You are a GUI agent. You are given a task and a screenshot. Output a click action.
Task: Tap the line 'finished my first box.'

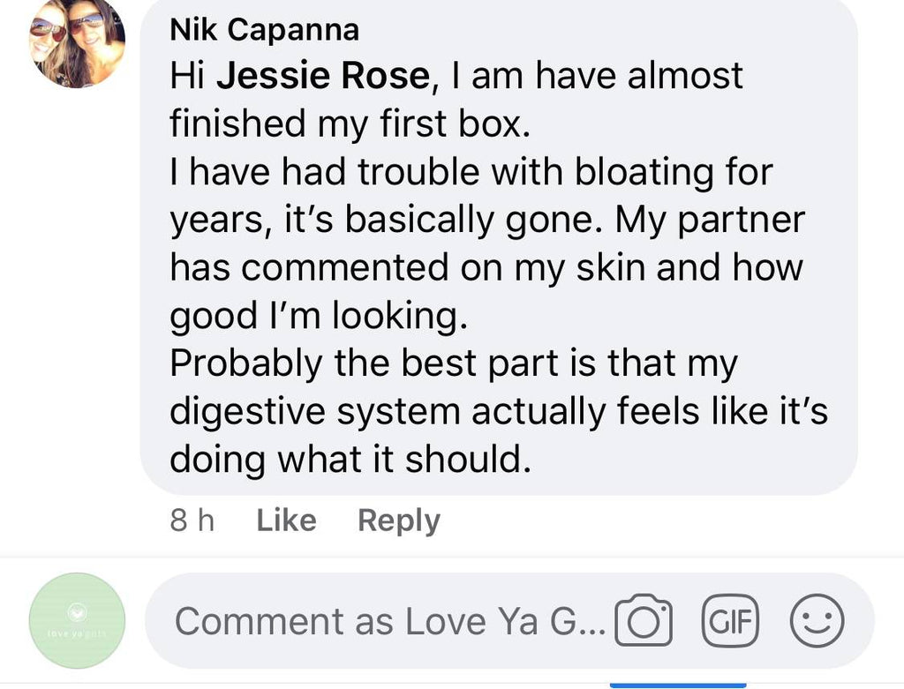350,124
